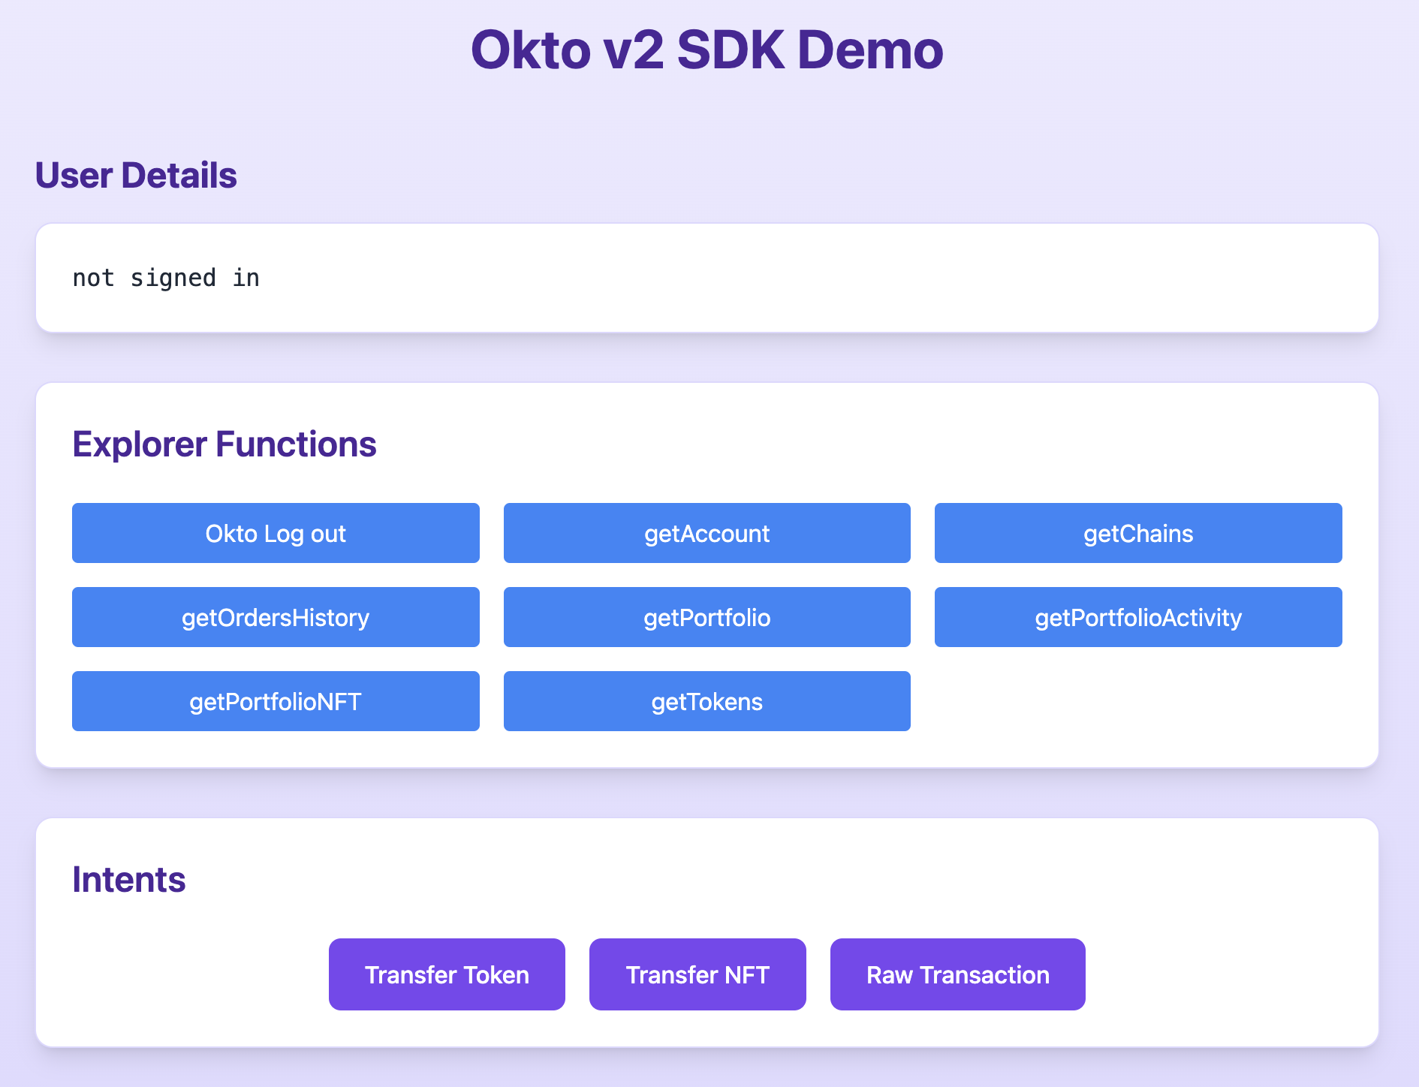The width and height of the screenshot is (1419, 1087).
Task: Click getPortfolioNFT button
Action: (x=276, y=701)
